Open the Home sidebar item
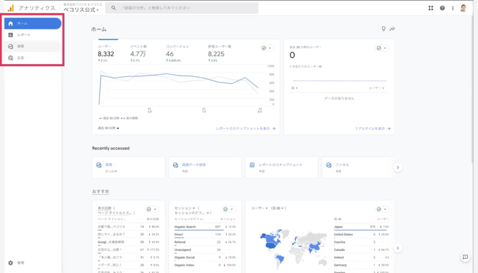Screen dimensions: 478x273 tap(33, 23)
